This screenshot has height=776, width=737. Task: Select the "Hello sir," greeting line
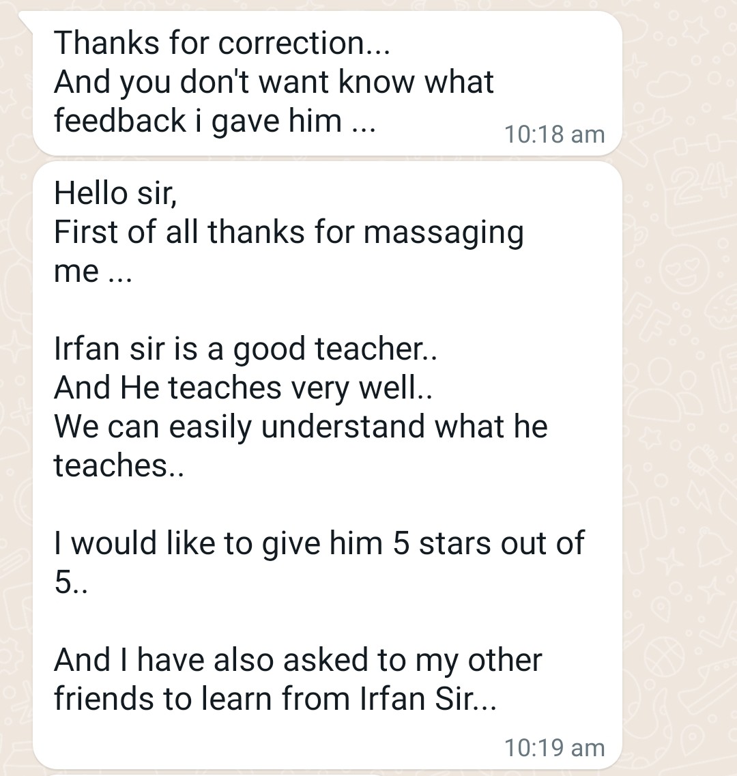pyautogui.click(x=115, y=193)
